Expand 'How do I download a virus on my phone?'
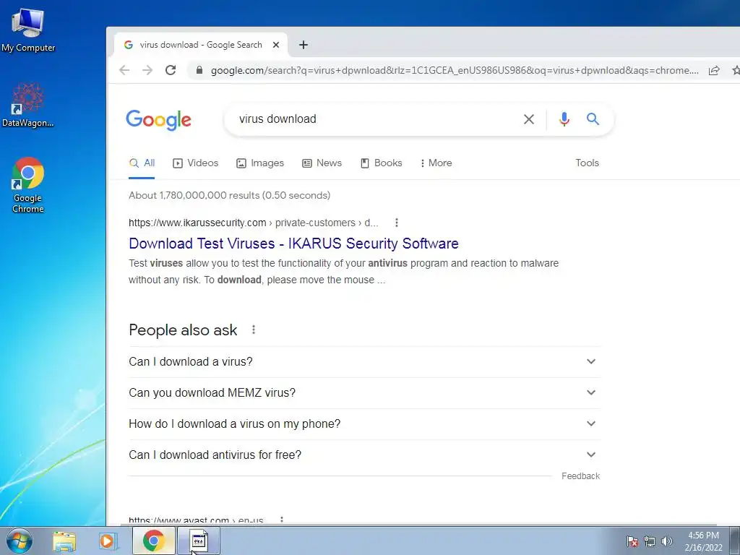This screenshot has height=555, width=740. tap(364, 423)
